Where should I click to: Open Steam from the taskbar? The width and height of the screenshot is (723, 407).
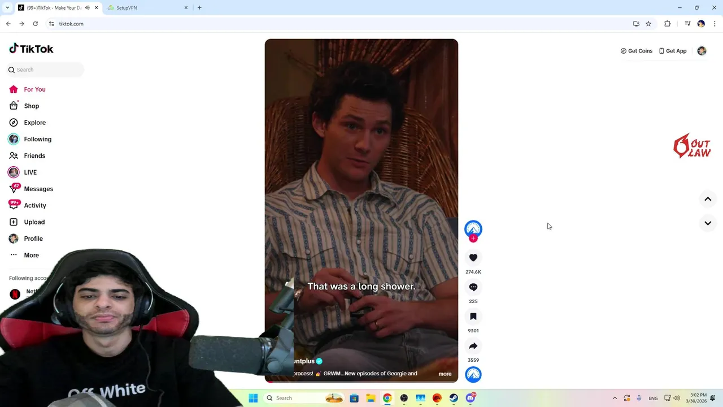tap(454, 398)
